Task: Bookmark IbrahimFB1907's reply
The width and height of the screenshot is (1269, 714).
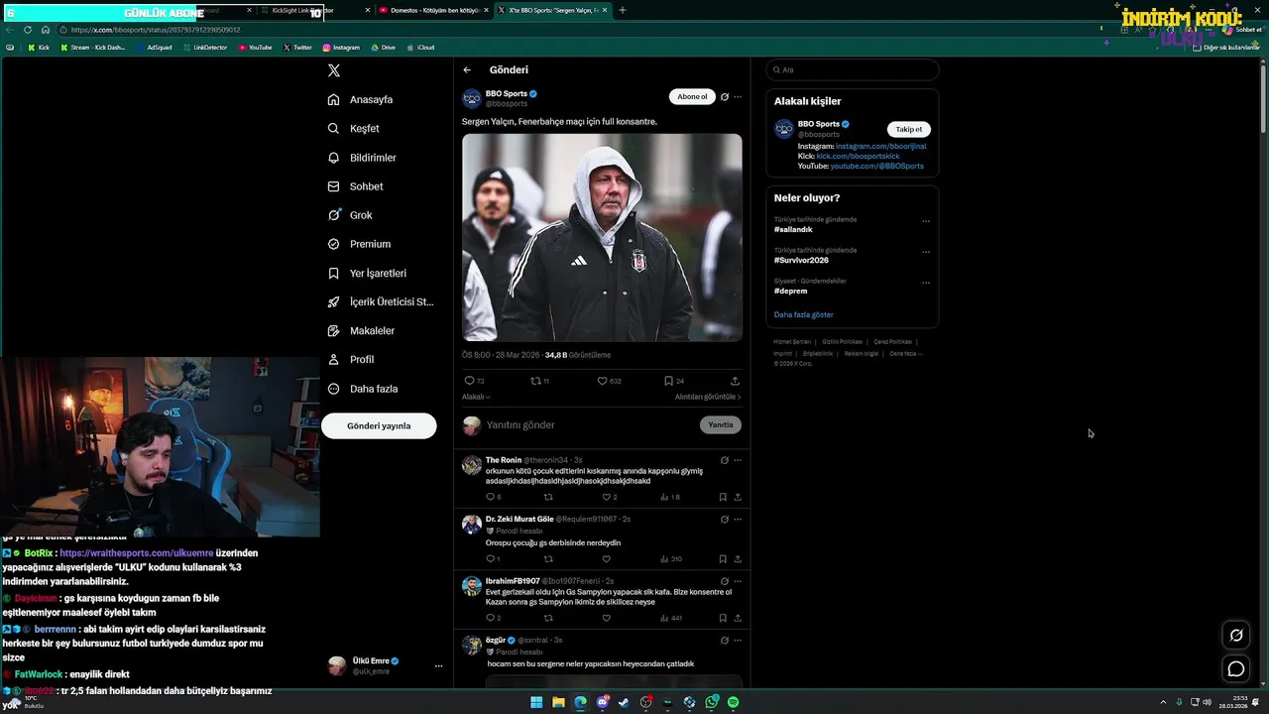Action: coord(723,618)
